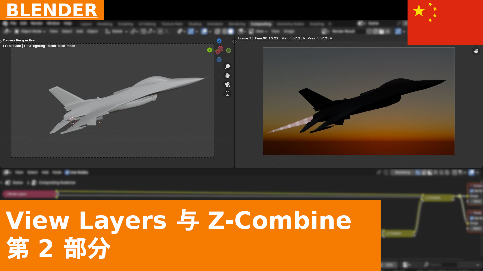Switch to the Geometry Nodes workspace tab
This screenshot has height=271, width=483.
coord(290,24)
